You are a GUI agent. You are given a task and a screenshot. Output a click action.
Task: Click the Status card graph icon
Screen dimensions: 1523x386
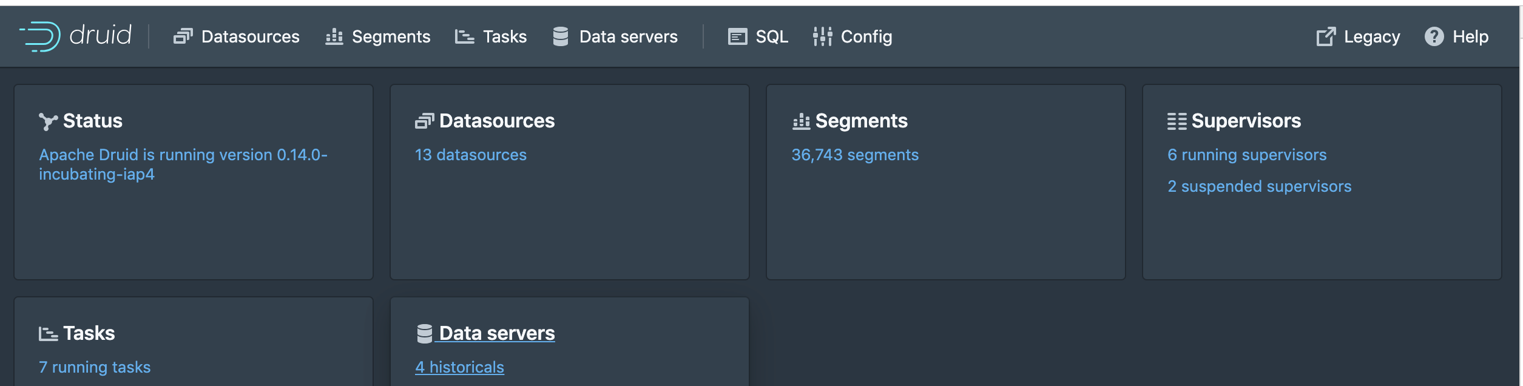tap(48, 121)
